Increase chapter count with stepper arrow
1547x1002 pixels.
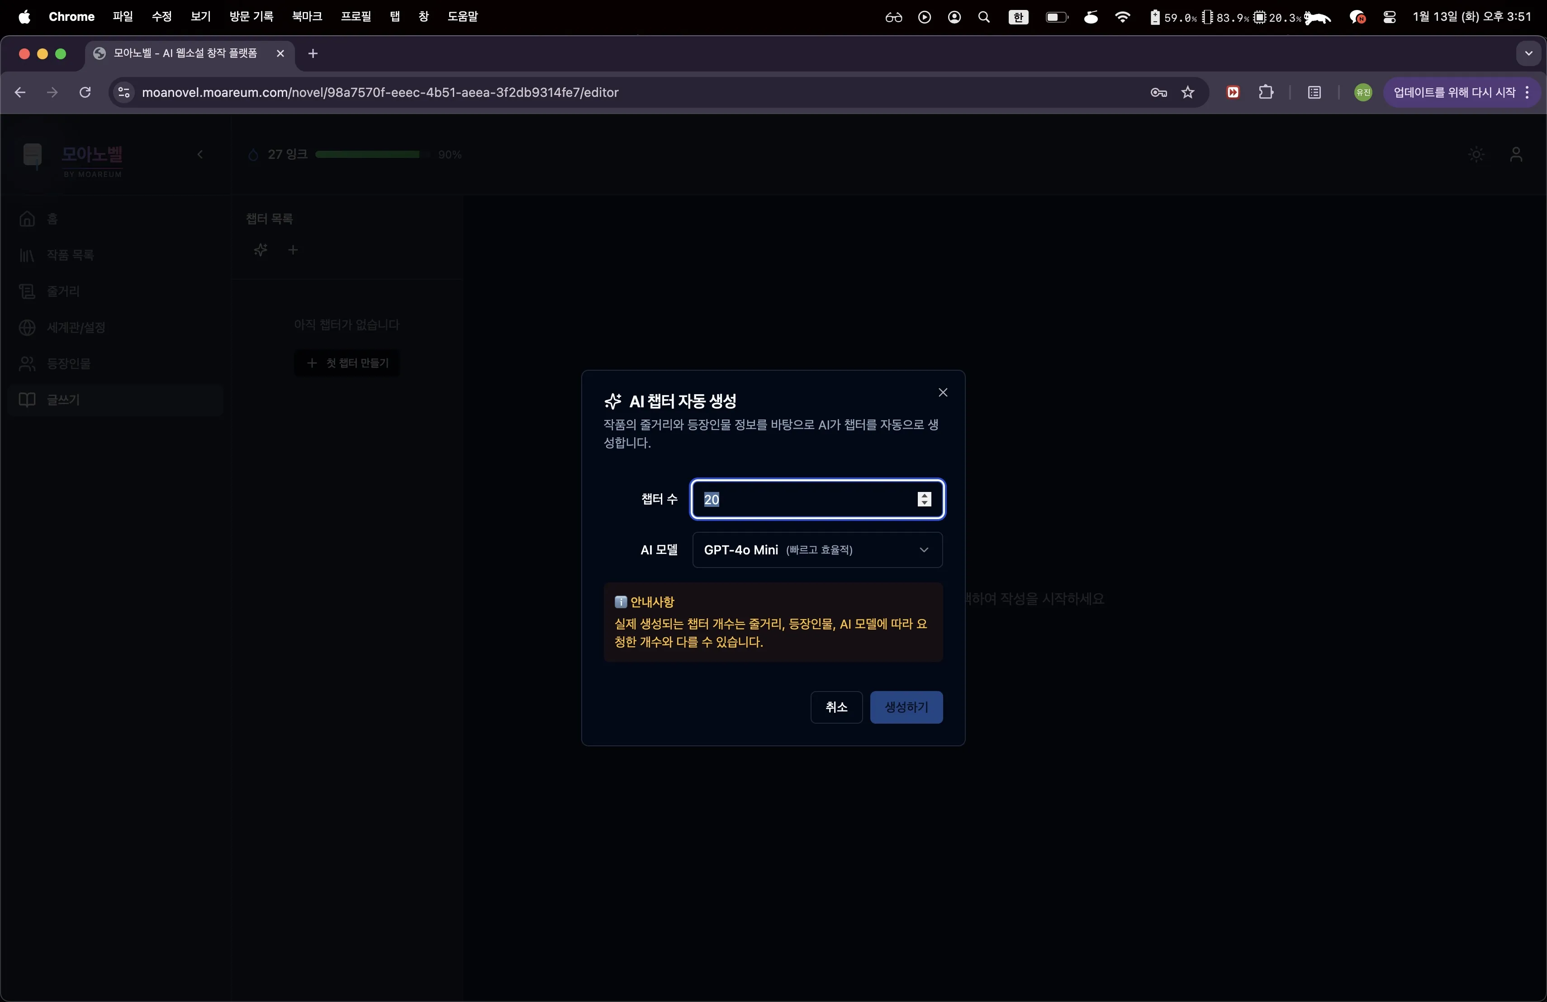click(x=924, y=495)
